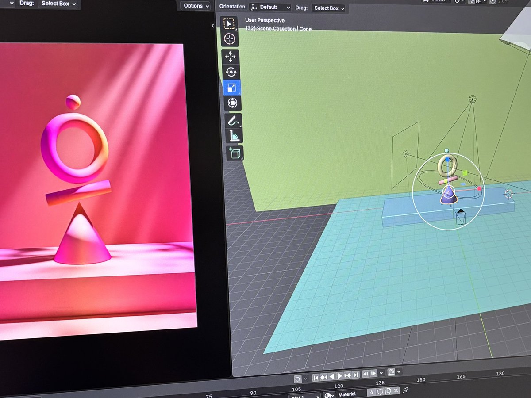531x398 pixels.
Task: Switch to the Rotate tool
Action: pos(231,72)
